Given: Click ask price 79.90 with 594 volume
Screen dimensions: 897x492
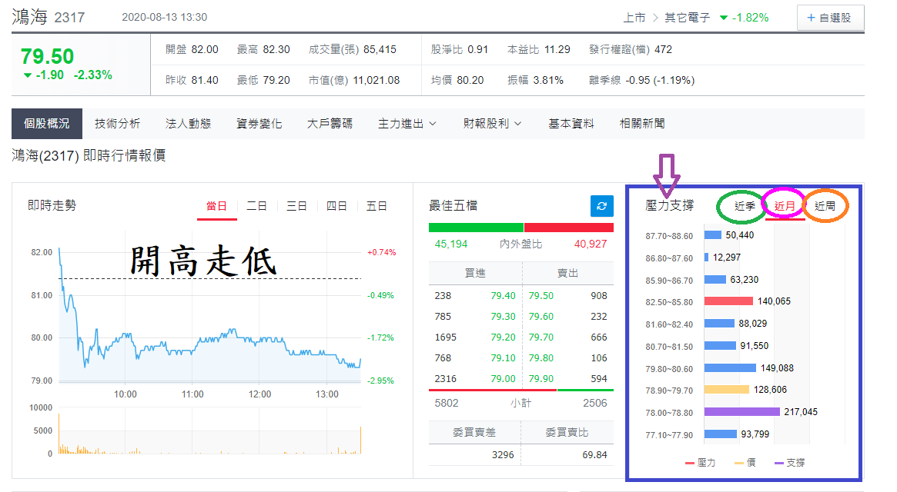Looking at the screenshot, I should (x=541, y=379).
